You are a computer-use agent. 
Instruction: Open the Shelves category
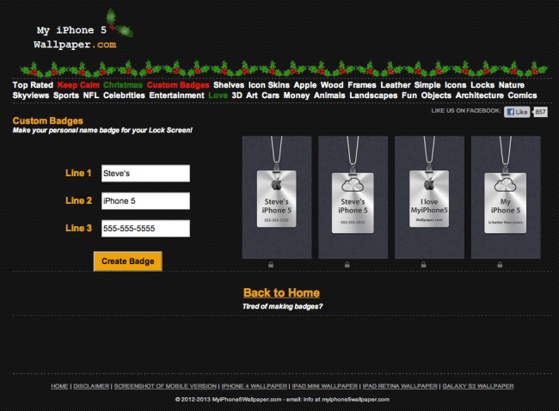[229, 85]
